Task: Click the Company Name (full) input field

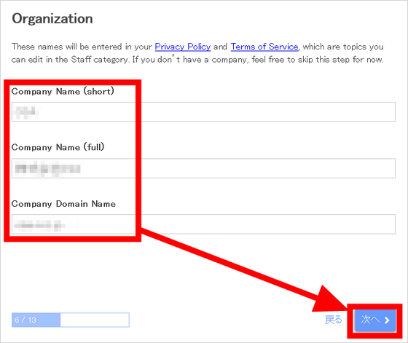Action: 203,168
